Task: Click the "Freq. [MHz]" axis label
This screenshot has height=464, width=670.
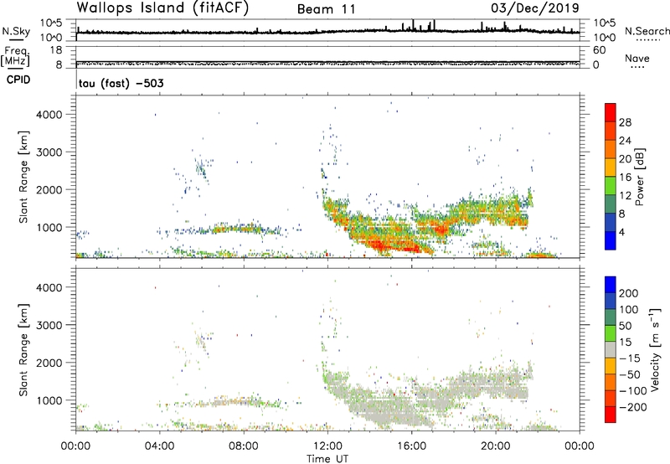Action: 15,56
